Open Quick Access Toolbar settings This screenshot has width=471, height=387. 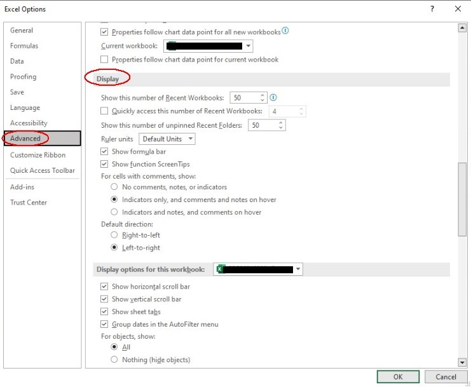(x=43, y=170)
